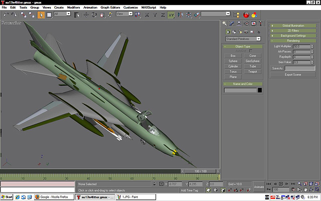Screen dimensions: 321x201
Task: Select the Pan view hand tool
Action: coord(305,189)
